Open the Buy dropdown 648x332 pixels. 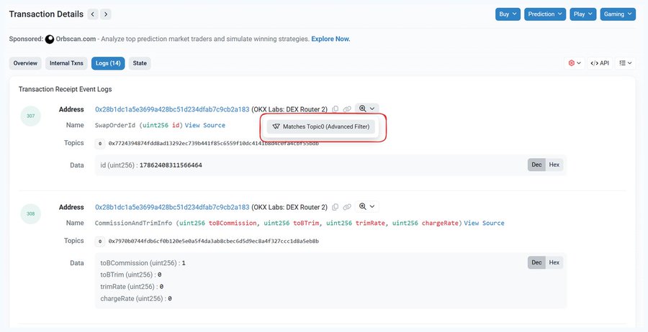point(508,14)
